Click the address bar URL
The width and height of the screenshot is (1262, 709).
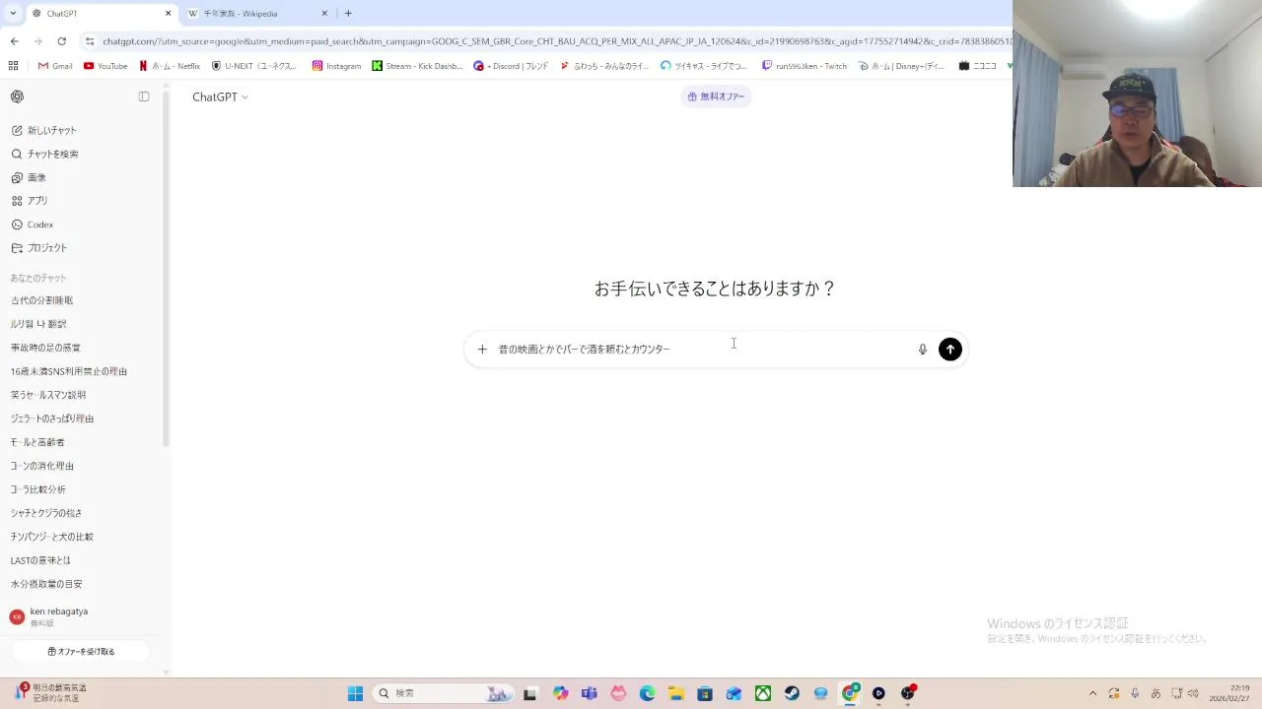557,41
